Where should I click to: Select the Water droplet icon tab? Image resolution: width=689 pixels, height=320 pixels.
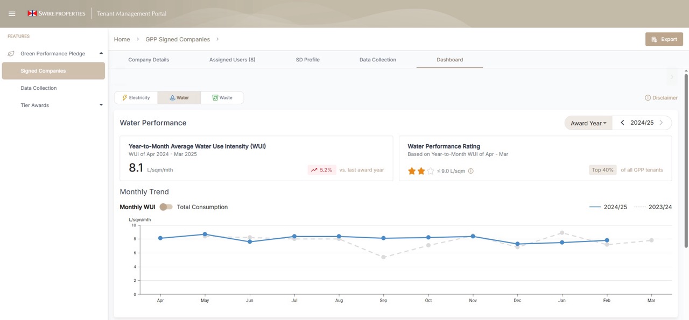click(x=173, y=97)
